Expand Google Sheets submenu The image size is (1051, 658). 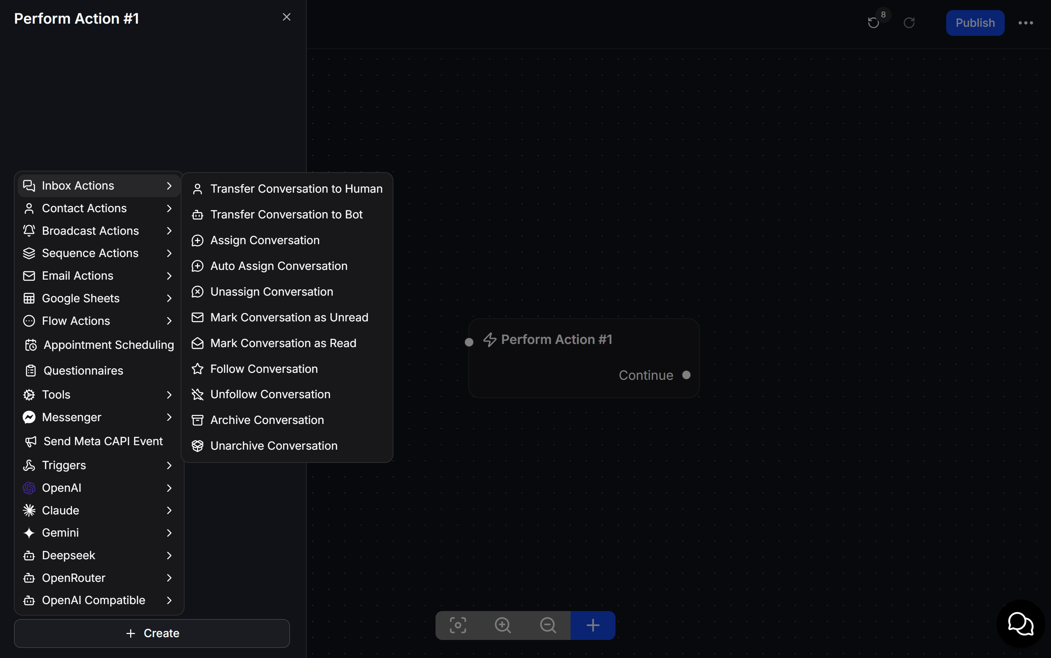(99, 298)
